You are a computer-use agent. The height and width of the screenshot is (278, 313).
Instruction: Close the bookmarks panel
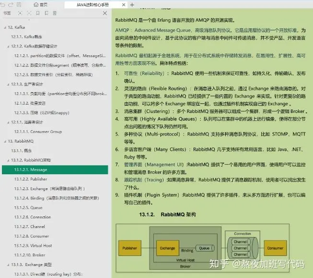pyautogui.click(x=105, y=13)
